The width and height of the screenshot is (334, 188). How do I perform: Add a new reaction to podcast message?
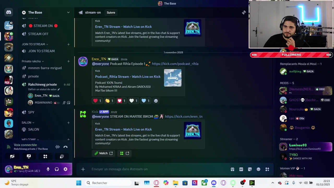[x=156, y=101]
